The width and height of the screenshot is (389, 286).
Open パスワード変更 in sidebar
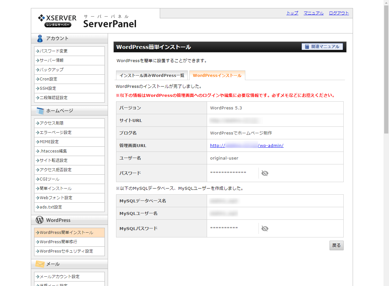point(69,51)
